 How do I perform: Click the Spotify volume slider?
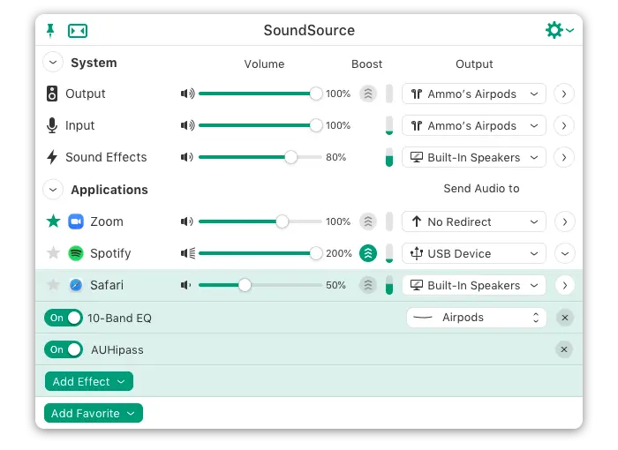coord(260,253)
